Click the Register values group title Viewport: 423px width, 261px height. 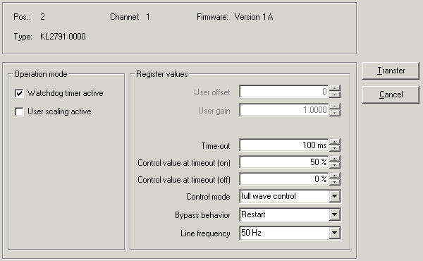[162, 74]
